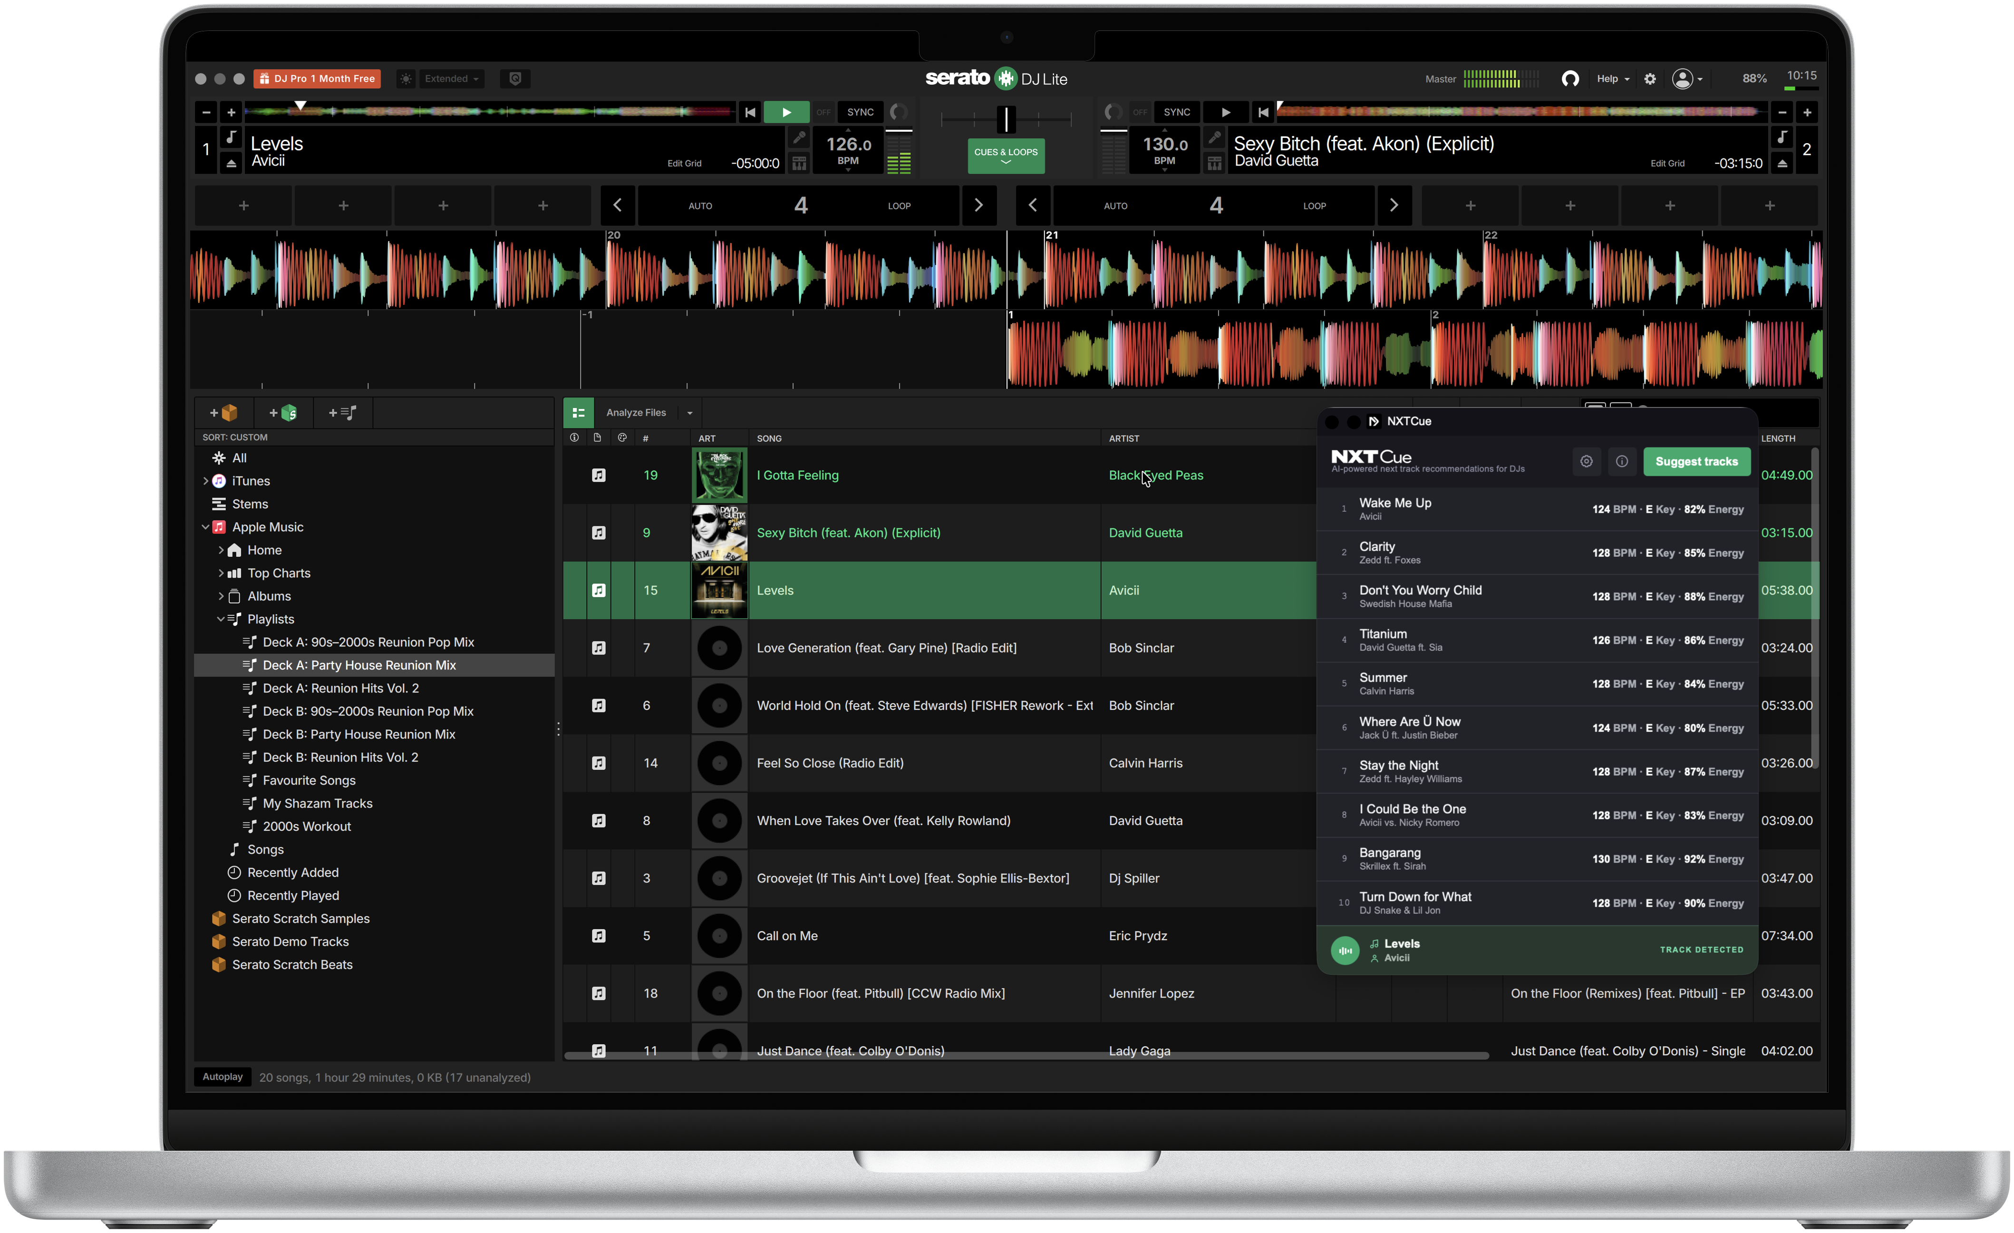This screenshot has width=2014, height=1233.
Task: Eject the track from deck 2
Action: (x=1782, y=163)
